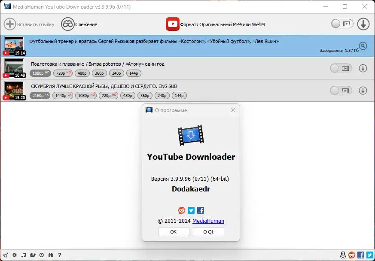Click title СКУМБРИЯ ЛУЧШЕ КРАСНОЙ РЫБЫ

click(104, 86)
